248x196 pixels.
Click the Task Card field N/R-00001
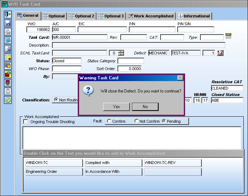(x=80, y=37)
